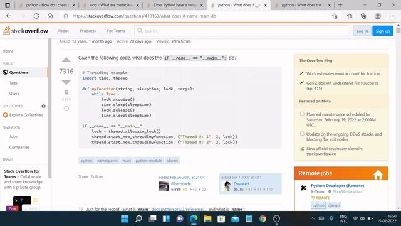The width and height of the screenshot is (401, 226).
Task: Open the About menu item
Action: click(63, 31)
